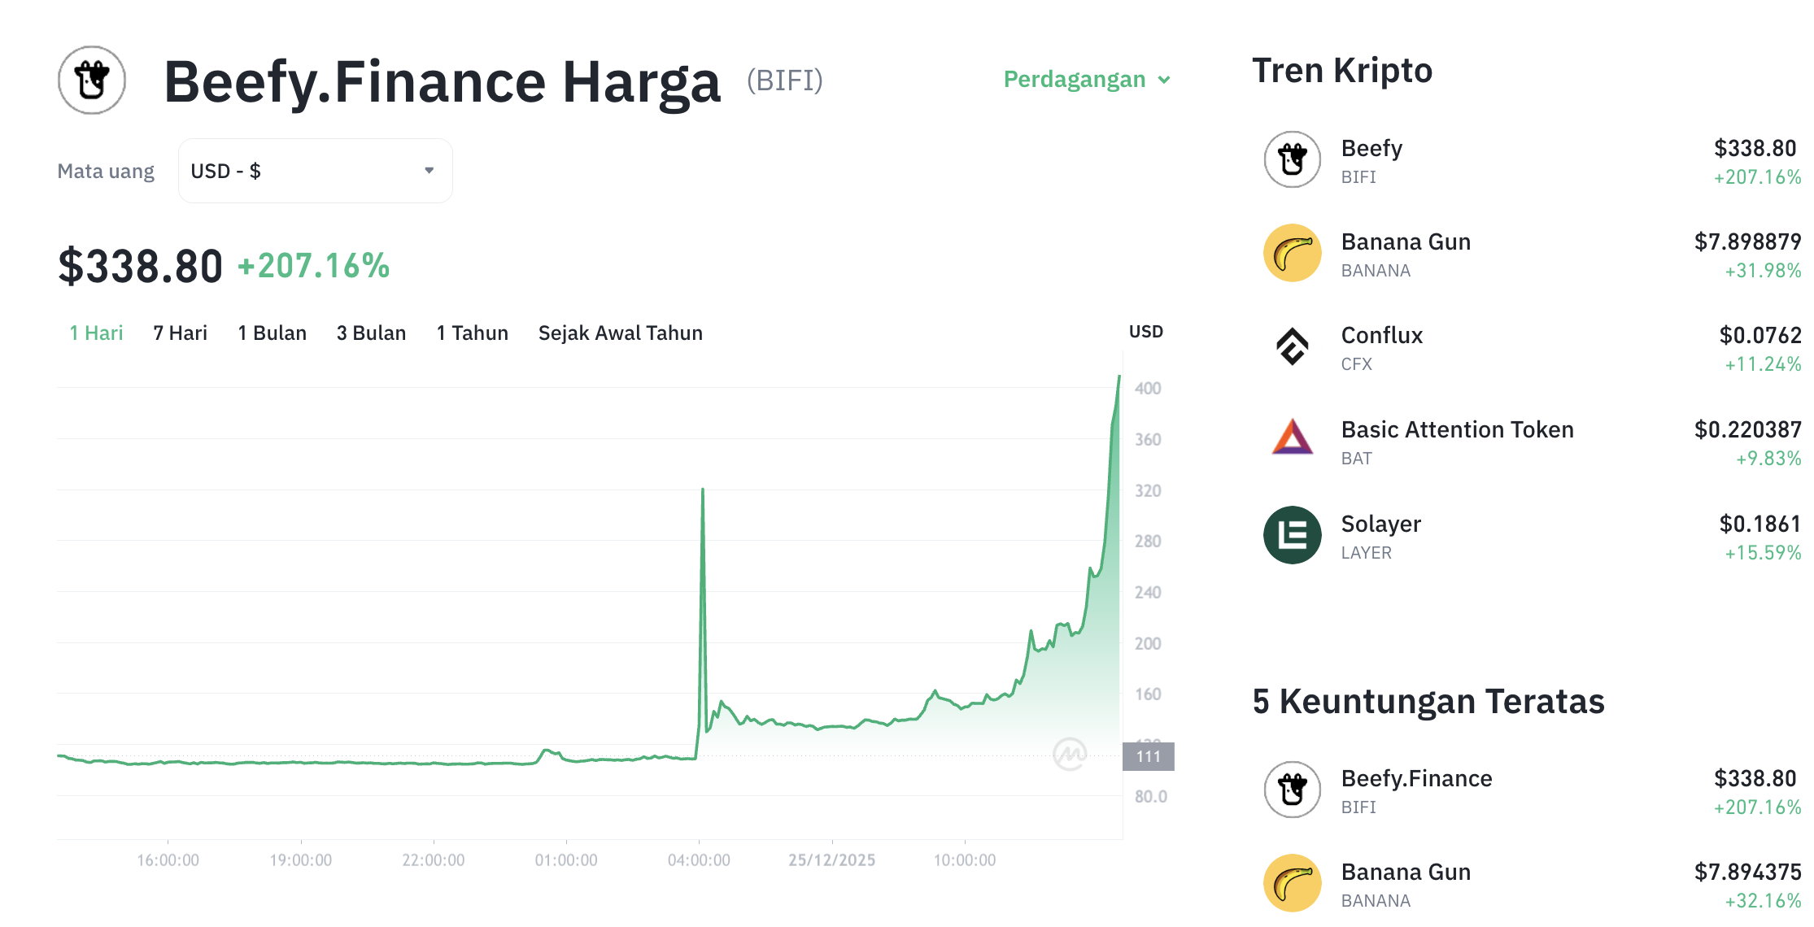1814x927 pixels.
Task: Select the Basic Attention Token triangle logo
Action: (x=1292, y=442)
